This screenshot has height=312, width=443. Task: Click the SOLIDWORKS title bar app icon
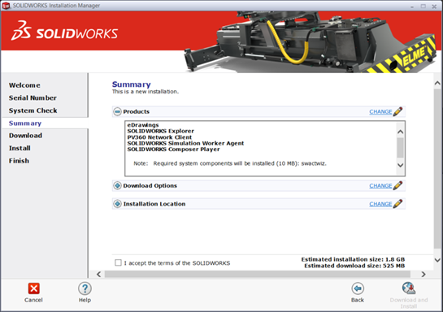pyautogui.click(x=6, y=6)
